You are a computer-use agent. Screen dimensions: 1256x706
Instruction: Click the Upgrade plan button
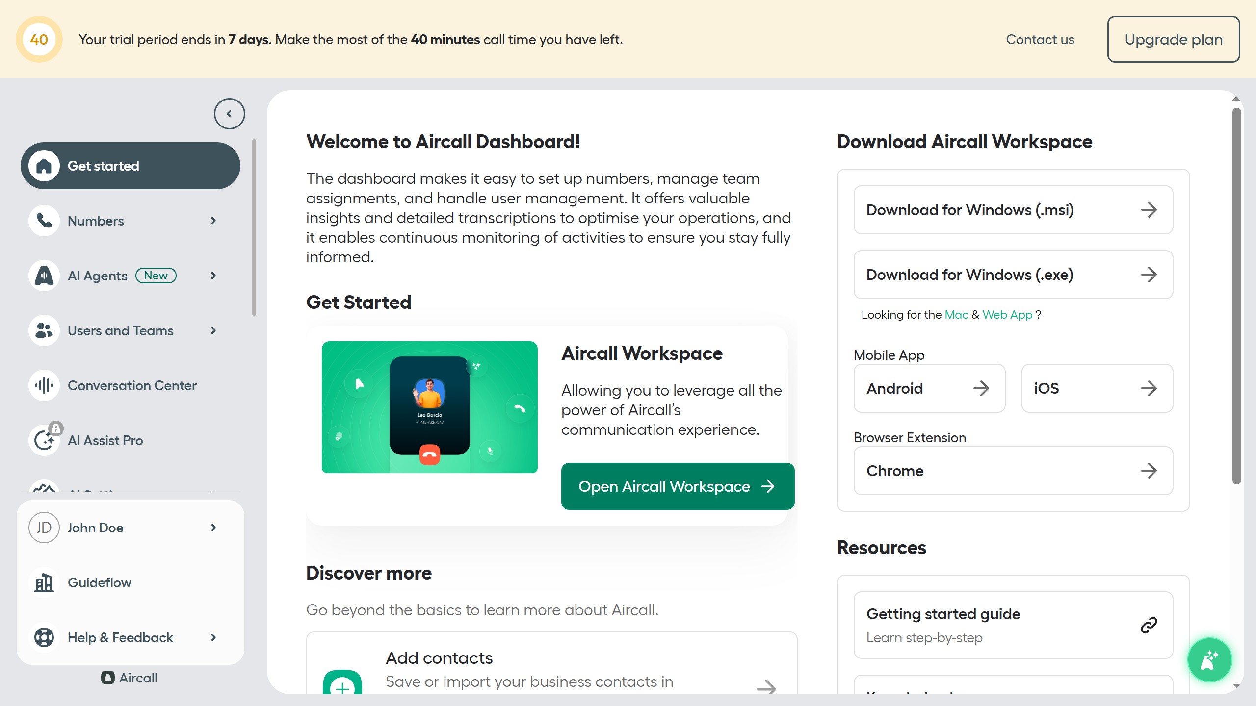(x=1174, y=39)
